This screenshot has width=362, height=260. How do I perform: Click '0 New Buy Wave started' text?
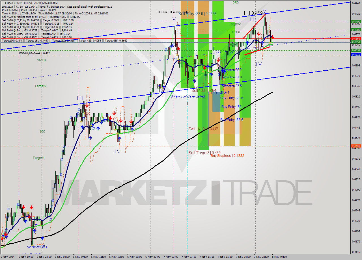[188, 96]
